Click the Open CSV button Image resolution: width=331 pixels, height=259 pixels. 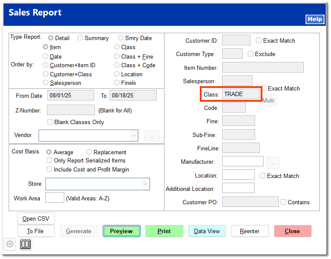point(36,218)
